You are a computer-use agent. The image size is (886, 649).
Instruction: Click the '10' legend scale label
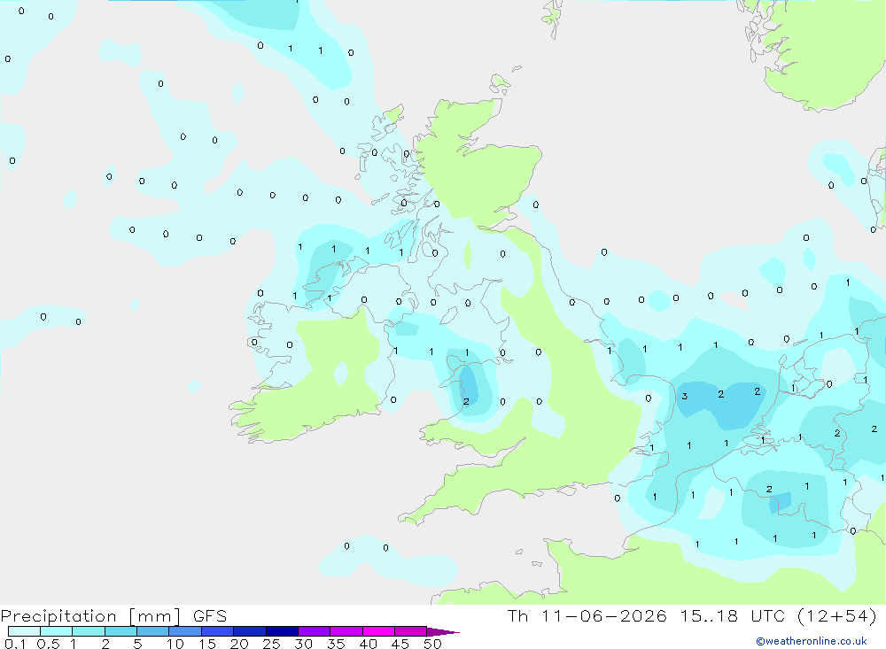click(175, 644)
